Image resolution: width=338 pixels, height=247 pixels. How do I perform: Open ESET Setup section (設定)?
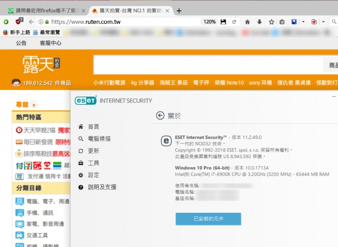point(93,175)
